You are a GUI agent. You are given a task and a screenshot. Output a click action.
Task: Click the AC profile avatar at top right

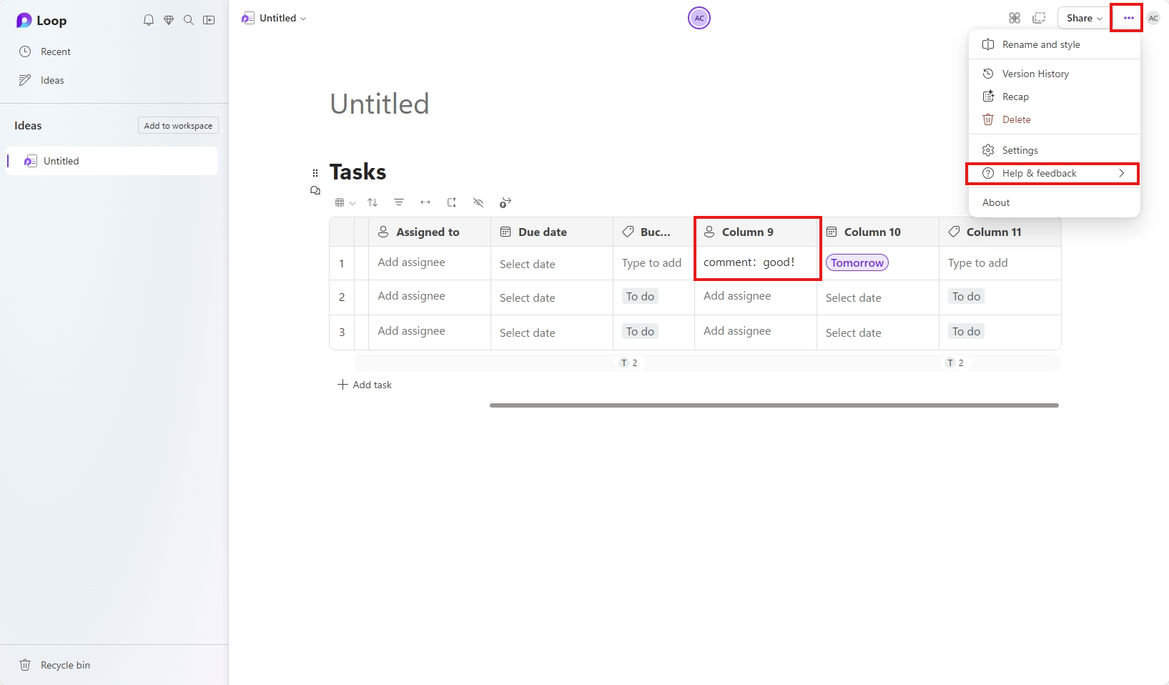pyautogui.click(x=1153, y=18)
